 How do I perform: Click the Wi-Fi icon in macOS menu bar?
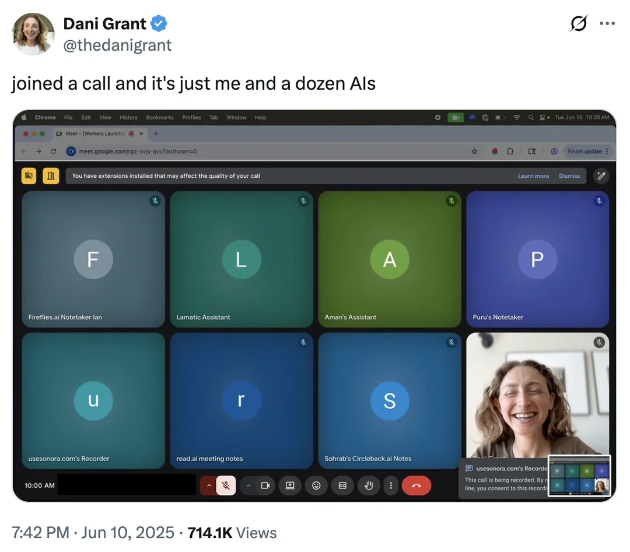(x=517, y=117)
